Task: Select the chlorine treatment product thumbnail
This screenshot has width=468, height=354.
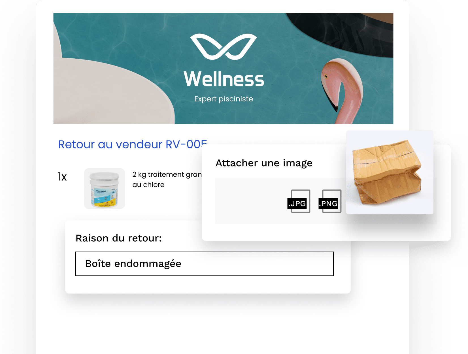Action: pyautogui.click(x=105, y=189)
